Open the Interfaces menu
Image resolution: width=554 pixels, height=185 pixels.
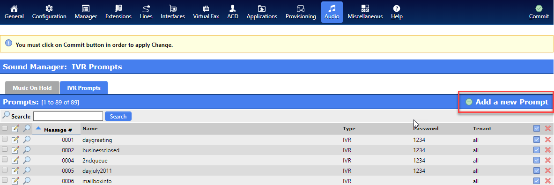(x=173, y=12)
